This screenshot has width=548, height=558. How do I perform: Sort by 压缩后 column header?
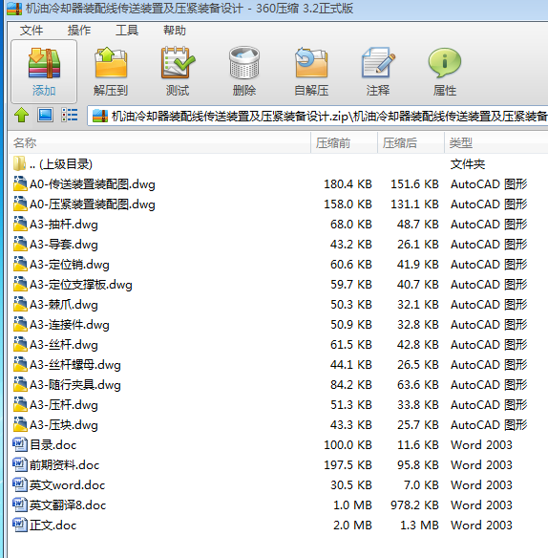pos(411,142)
